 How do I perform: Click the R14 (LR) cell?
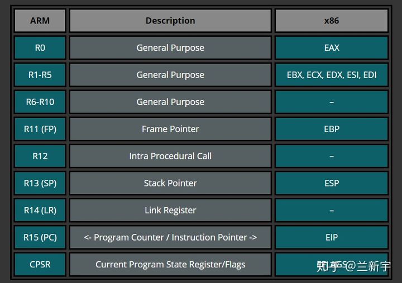(40, 210)
